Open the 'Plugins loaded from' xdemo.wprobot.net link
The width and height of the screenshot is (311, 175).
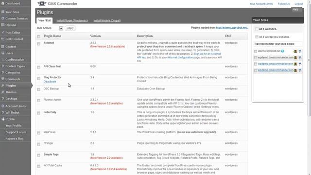pos(232,28)
